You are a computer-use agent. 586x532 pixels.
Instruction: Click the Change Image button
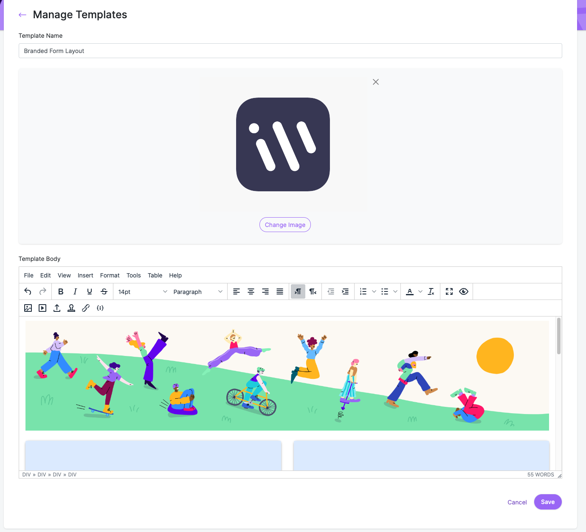click(x=285, y=225)
